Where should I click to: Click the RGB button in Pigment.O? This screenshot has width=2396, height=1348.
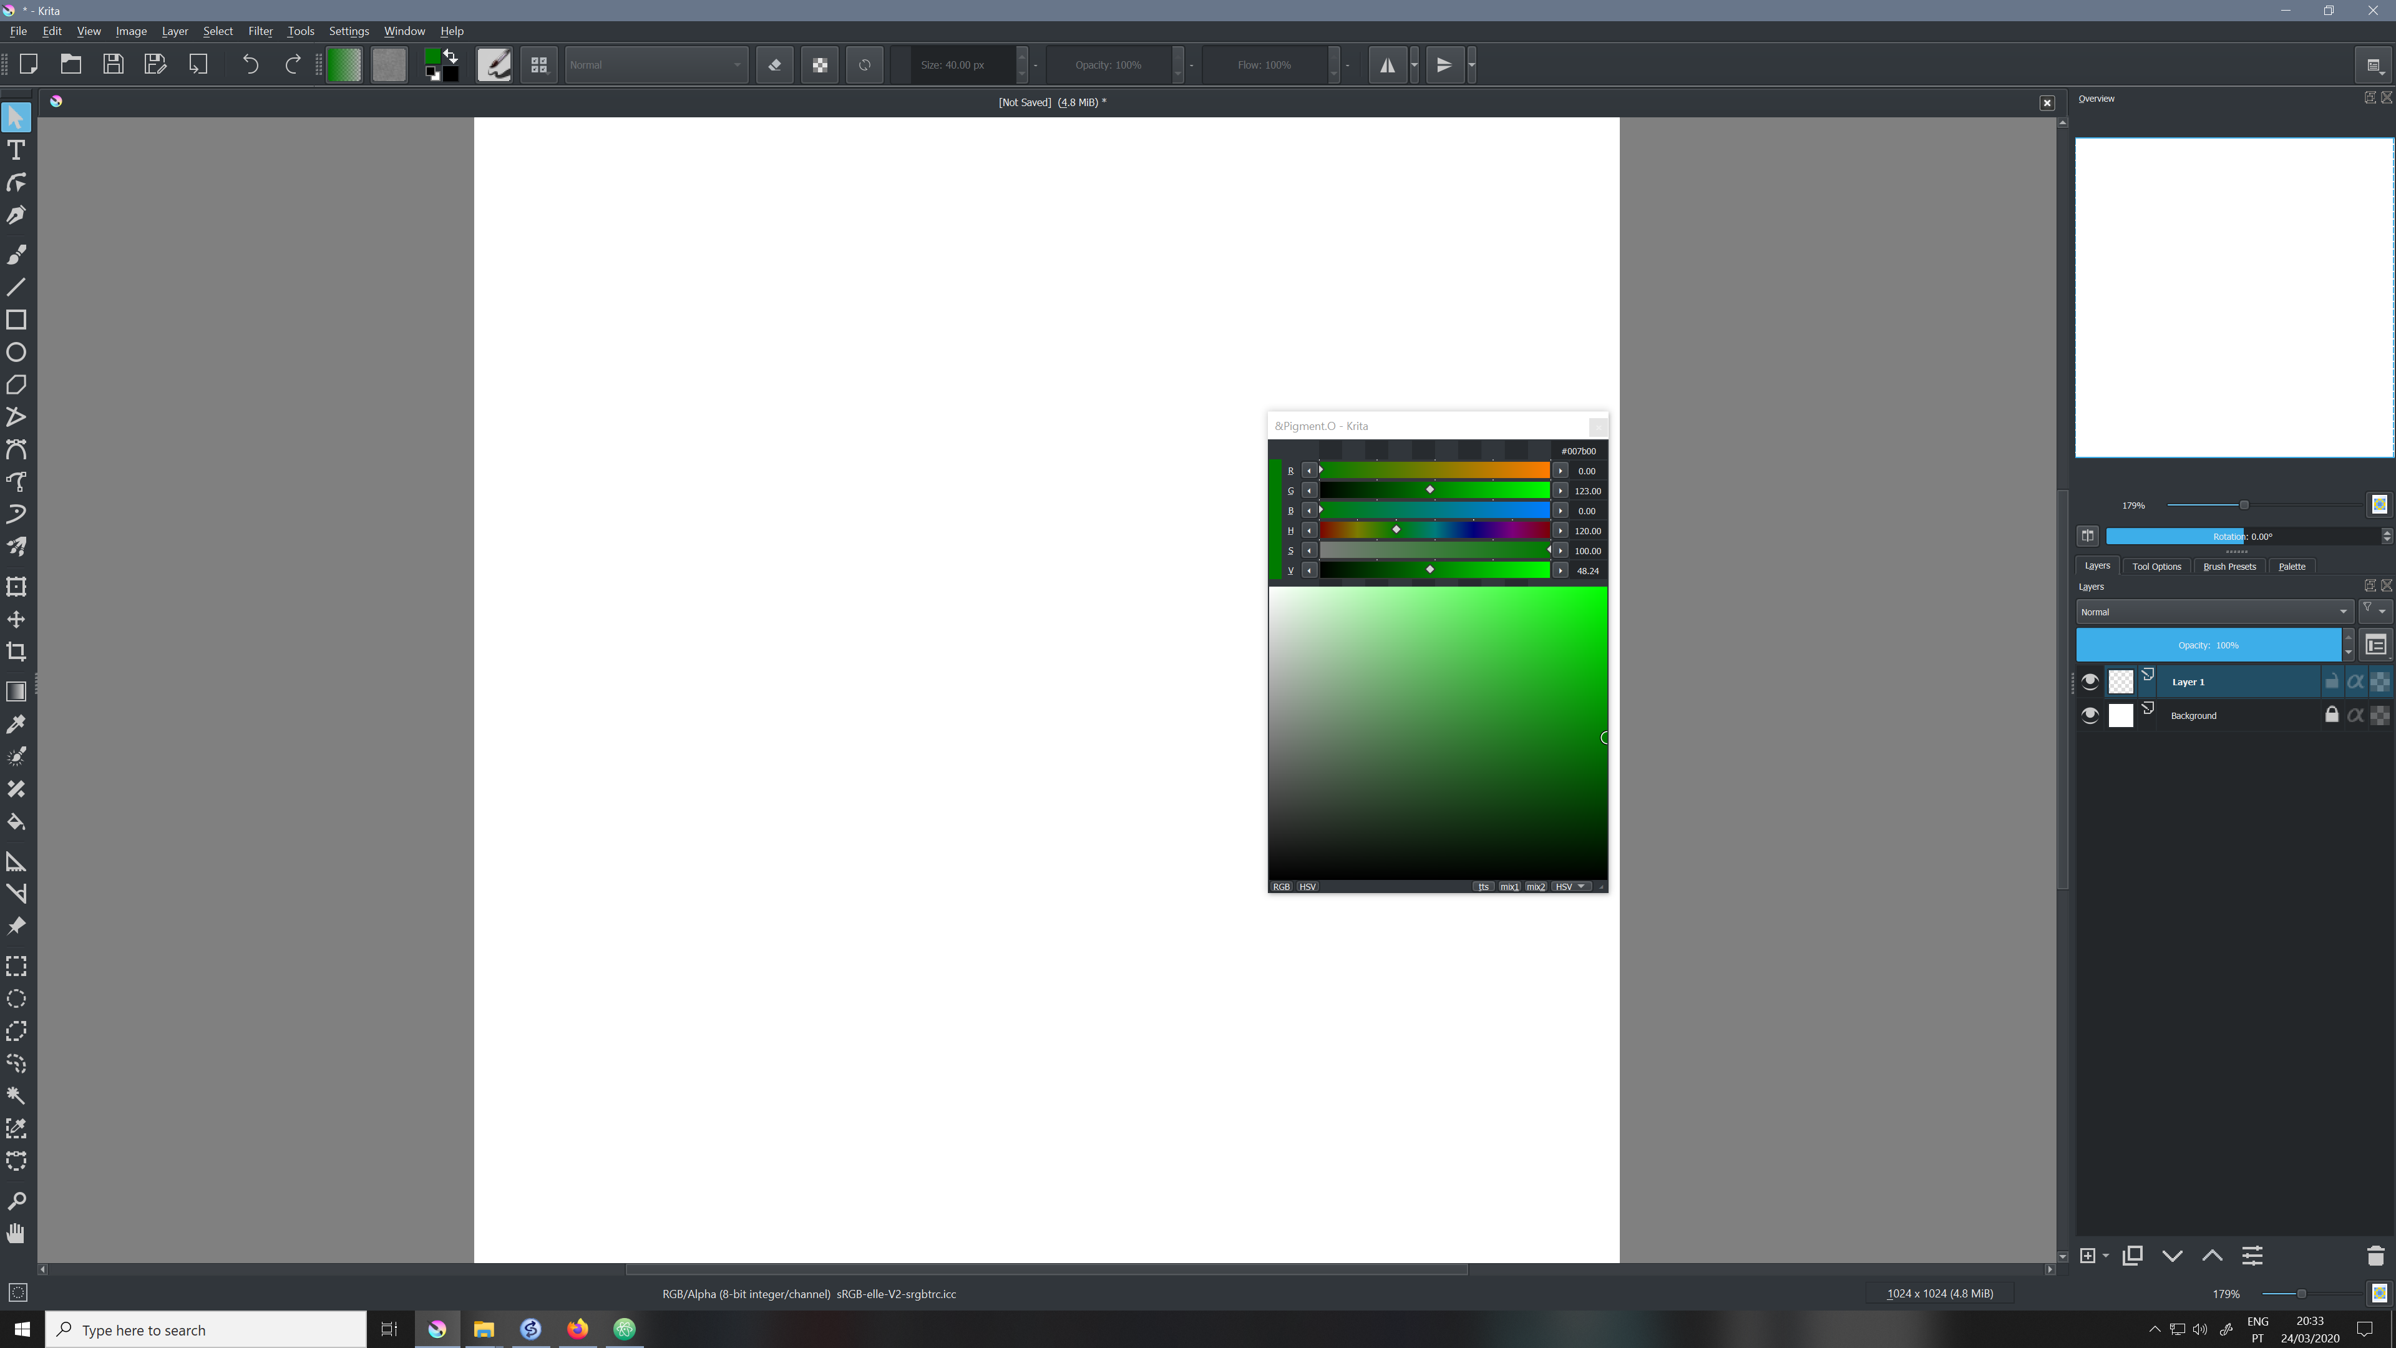point(1281,887)
